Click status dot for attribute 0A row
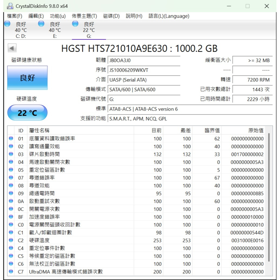Image resolution: width=280 pixels, height=280 pixels. 11,201
